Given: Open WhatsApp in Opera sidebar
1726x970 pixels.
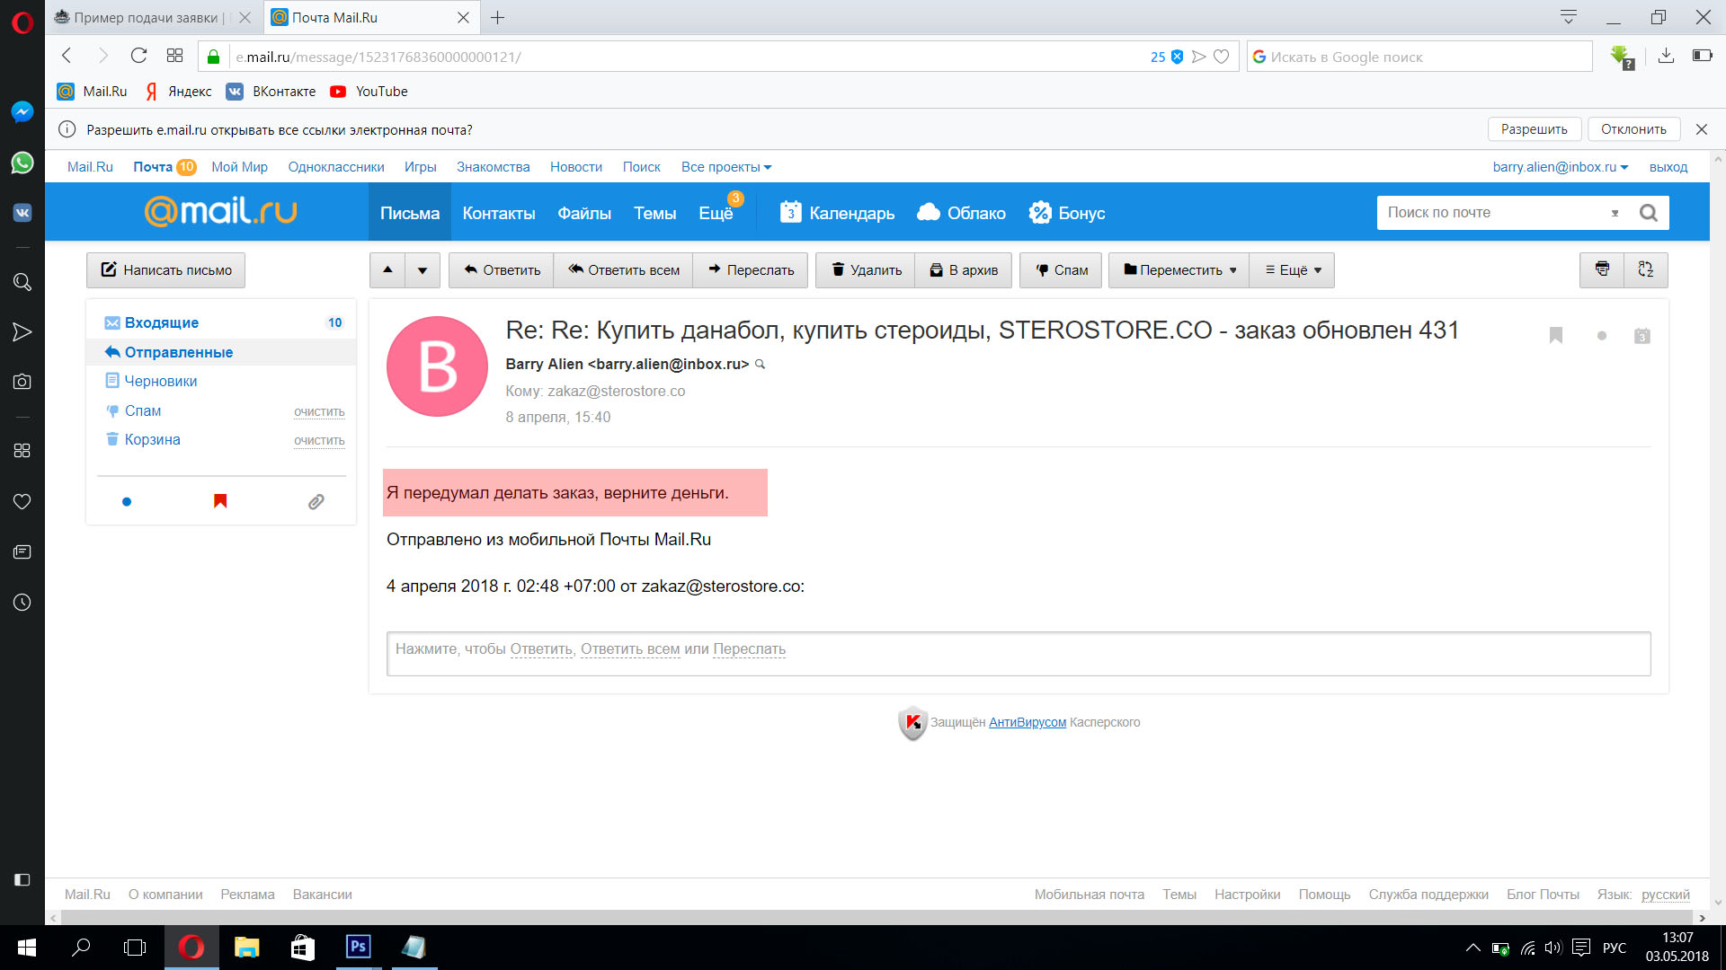Looking at the screenshot, I should [22, 163].
